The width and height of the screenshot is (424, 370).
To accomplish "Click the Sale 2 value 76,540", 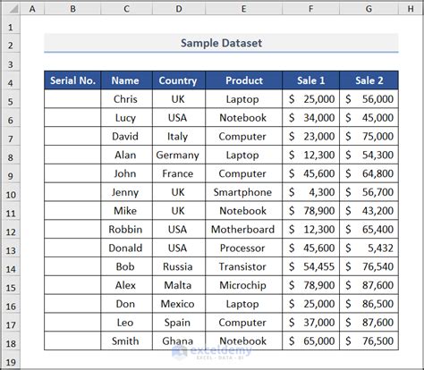I will [x=369, y=266].
